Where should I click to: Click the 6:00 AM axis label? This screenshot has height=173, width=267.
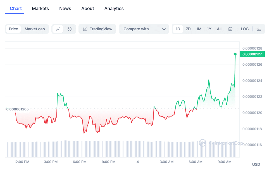point(196,162)
